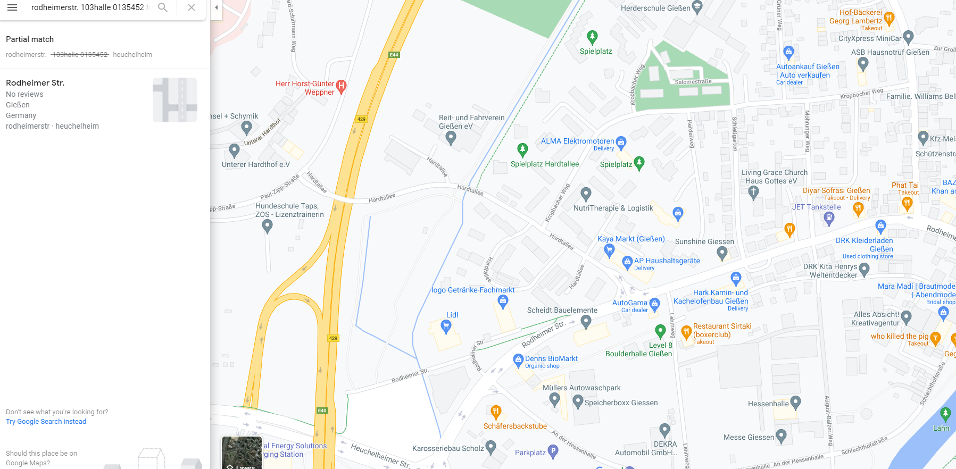This screenshot has height=469, width=956.
Task: Open the Layers satellite thumbnail
Action: point(242,453)
